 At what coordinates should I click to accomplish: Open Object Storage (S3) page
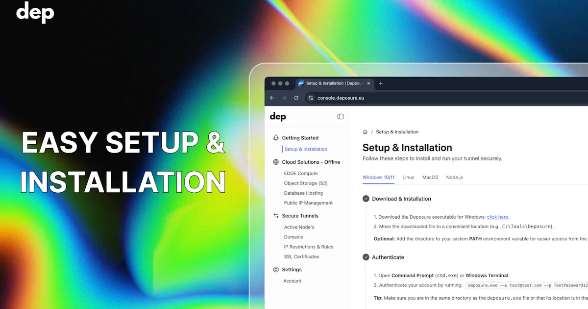point(306,183)
